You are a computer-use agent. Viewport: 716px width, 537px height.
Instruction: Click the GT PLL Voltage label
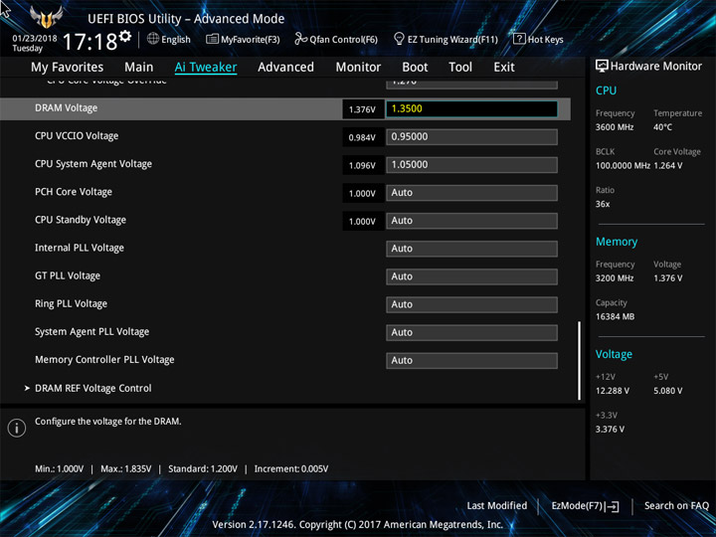pyautogui.click(x=68, y=275)
